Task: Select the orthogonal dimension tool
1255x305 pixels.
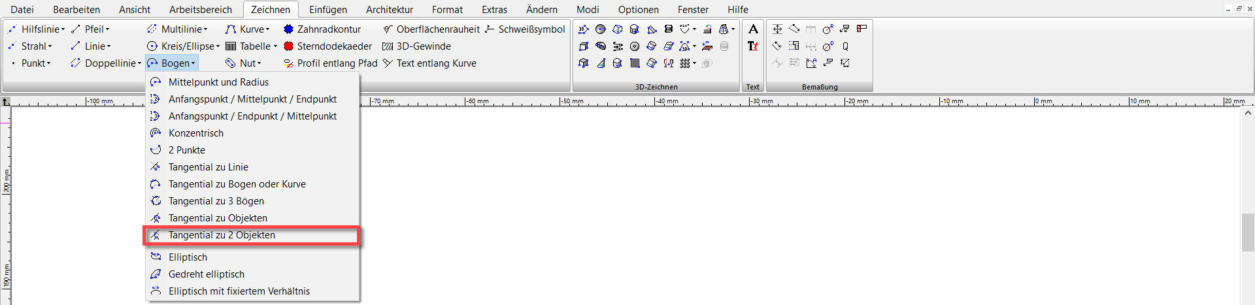Action: (x=777, y=29)
